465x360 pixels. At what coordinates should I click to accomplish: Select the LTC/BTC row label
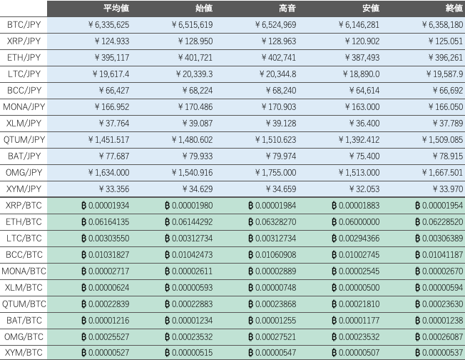pyautogui.click(x=24, y=239)
